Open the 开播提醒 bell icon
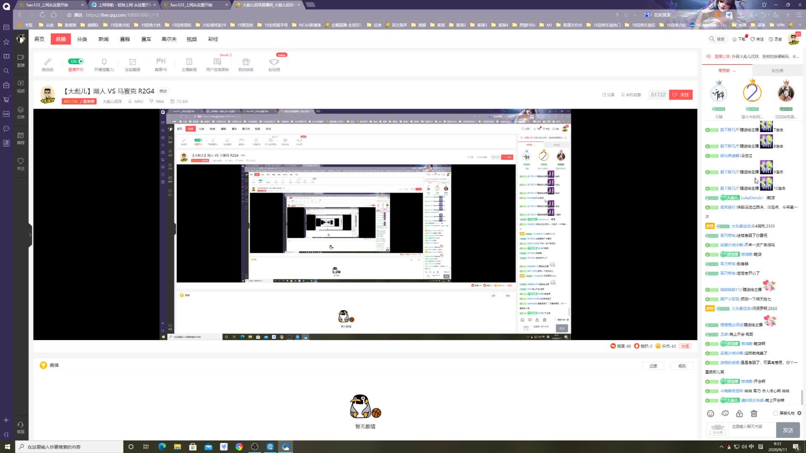The height and width of the screenshot is (453, 806). coord(104,62)
